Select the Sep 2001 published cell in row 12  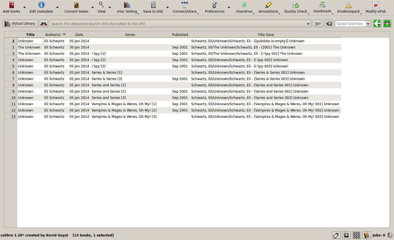pos(180,110)
